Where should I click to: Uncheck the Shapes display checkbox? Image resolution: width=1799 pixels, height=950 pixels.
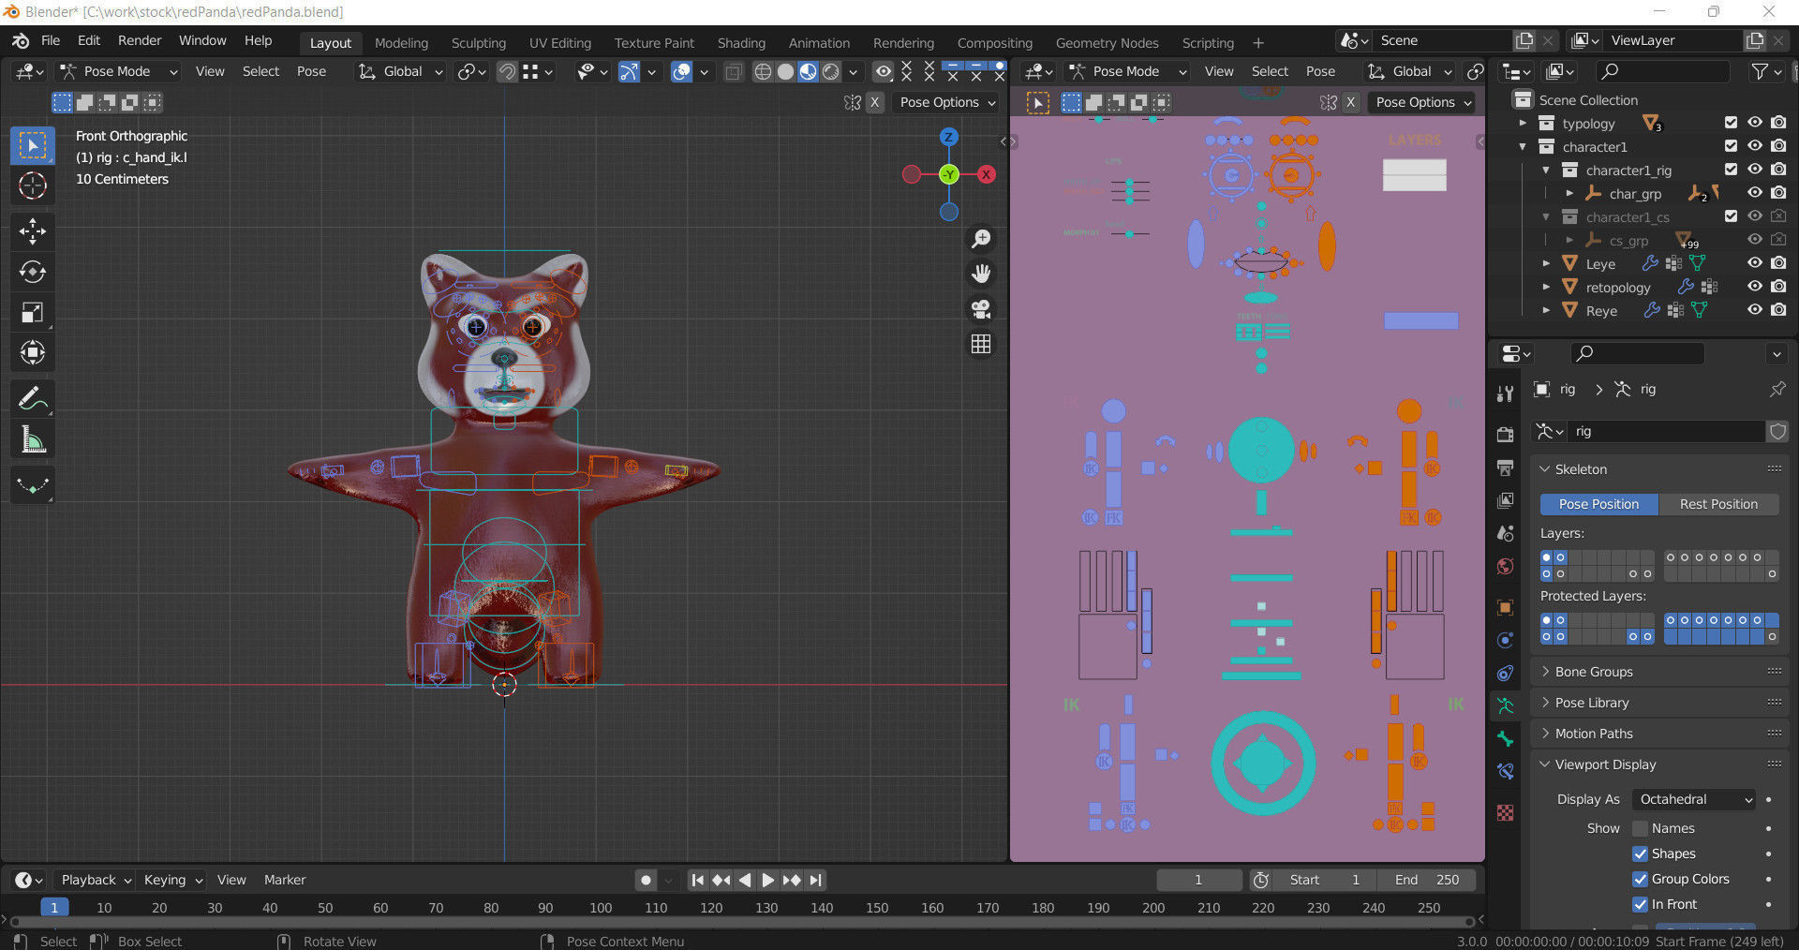tap(1640, 854)
